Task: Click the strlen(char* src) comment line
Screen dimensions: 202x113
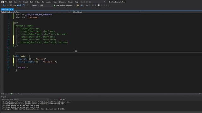Action: 30,29
